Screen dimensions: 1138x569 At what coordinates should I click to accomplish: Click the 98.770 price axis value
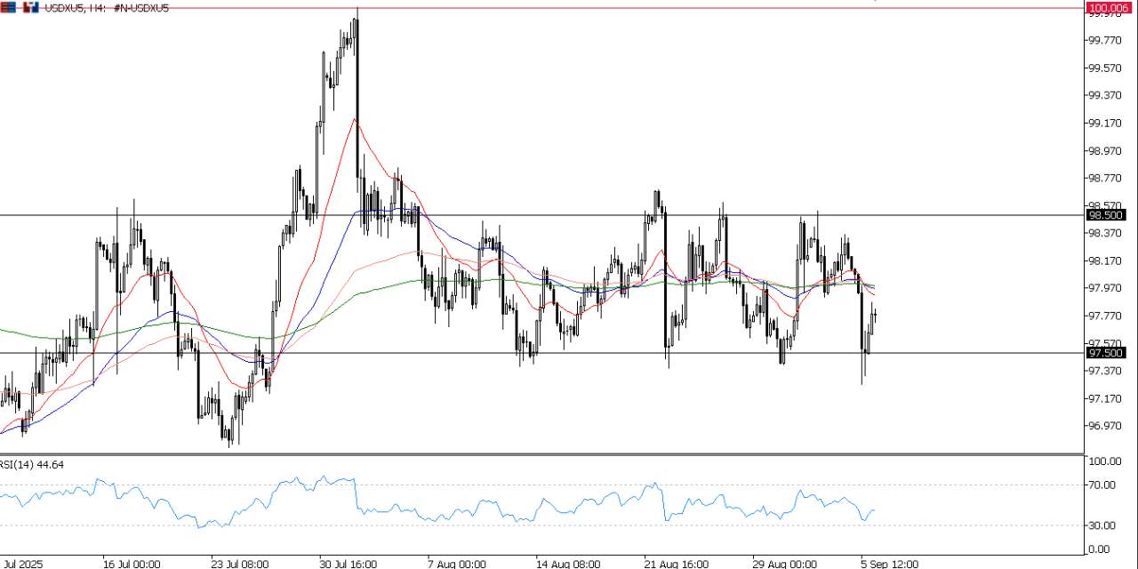[x=1105, y=179]
